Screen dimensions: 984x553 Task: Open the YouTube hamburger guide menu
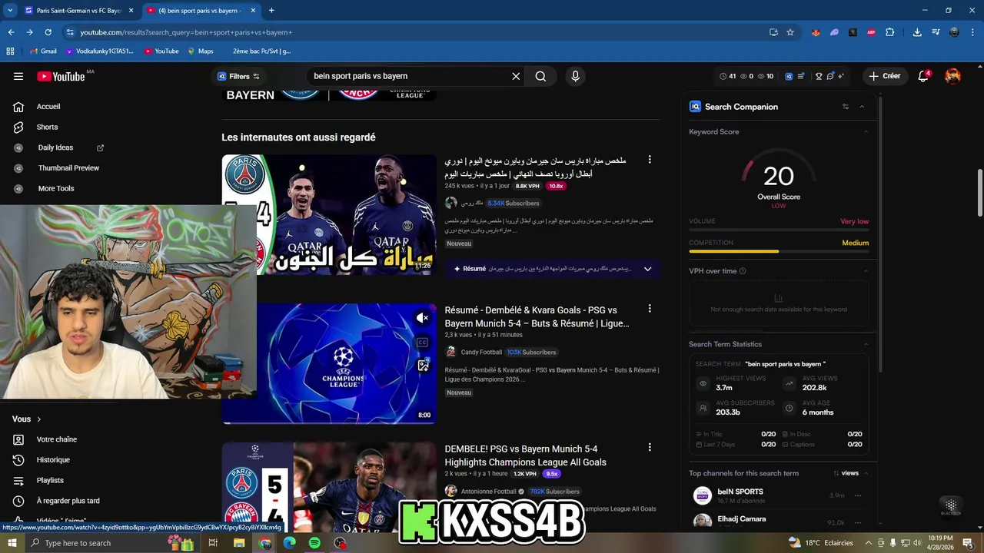click(x=18, y=76)
